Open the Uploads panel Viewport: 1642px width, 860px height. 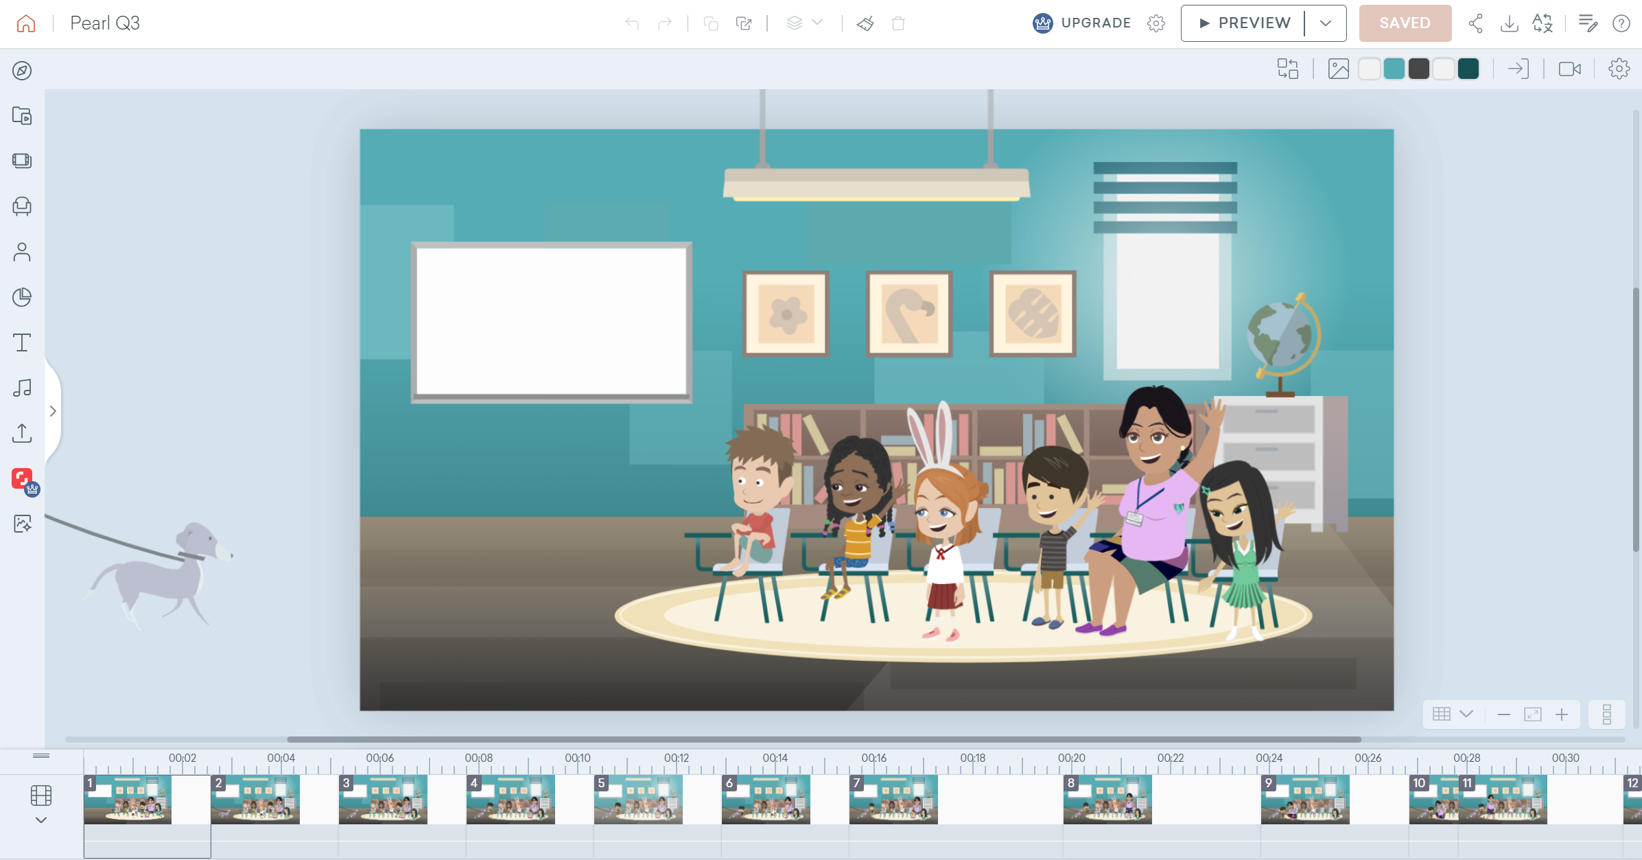click(x=22, y=433)
